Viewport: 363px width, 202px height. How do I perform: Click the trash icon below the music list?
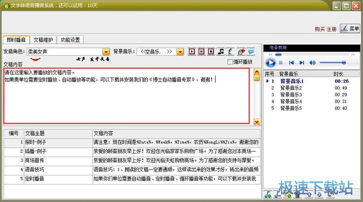tap(298, 195)
